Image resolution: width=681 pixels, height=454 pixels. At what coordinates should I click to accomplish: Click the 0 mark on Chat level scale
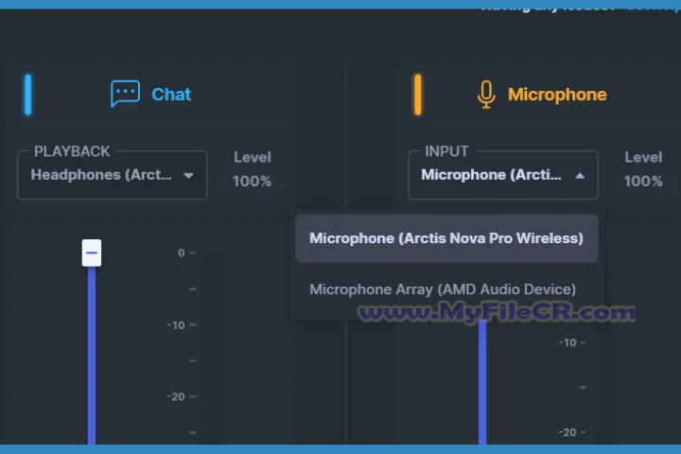click(182, 253)
